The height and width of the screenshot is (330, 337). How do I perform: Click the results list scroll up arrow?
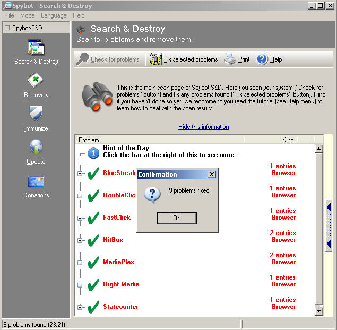point(319,149)
